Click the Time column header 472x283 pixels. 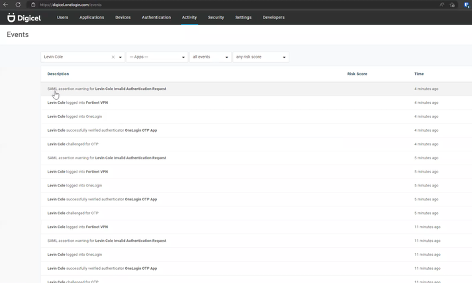tap(419, 73)
